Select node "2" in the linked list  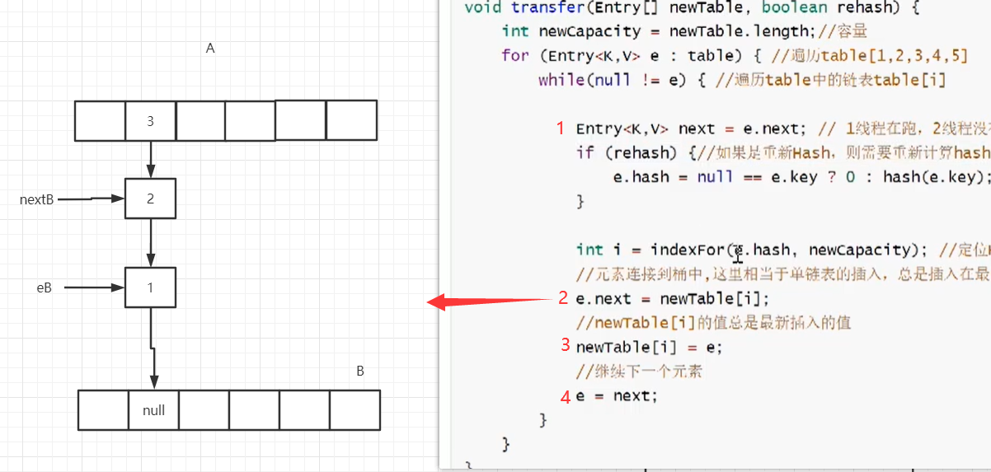tap(151, 199)
